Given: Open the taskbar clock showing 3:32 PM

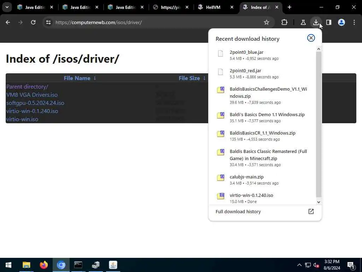Looking at the screenshot, I should [x=332, y=265].
